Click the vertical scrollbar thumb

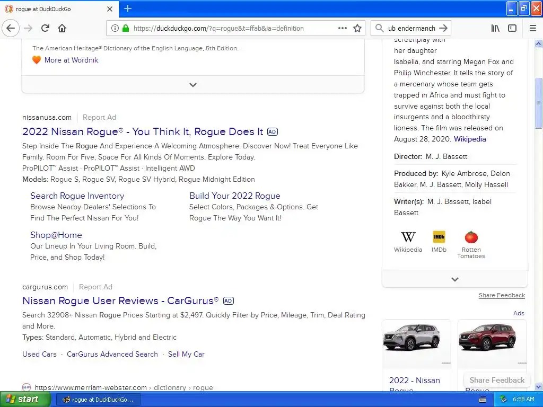point(539,103)
